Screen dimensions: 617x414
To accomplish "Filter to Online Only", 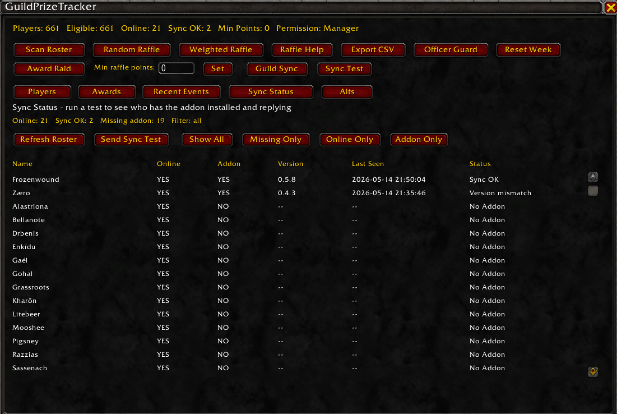I will tap(350, 140).
